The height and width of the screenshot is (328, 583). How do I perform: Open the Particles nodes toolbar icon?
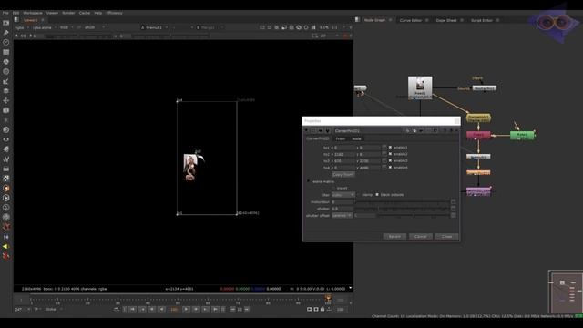[6, 120]
